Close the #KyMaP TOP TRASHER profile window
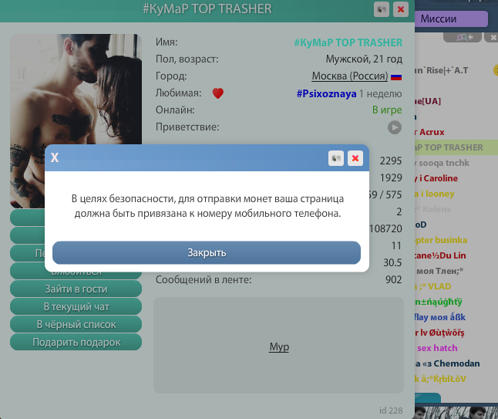Image resolution: width=498 pixels, height=419 pixels. point(401,9)
